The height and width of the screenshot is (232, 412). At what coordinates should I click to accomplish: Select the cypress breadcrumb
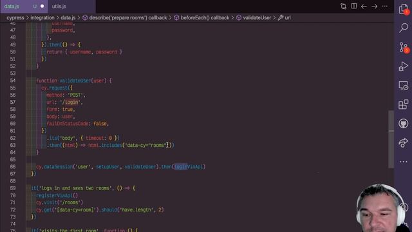pyautogui.click(x=15, y=17)
